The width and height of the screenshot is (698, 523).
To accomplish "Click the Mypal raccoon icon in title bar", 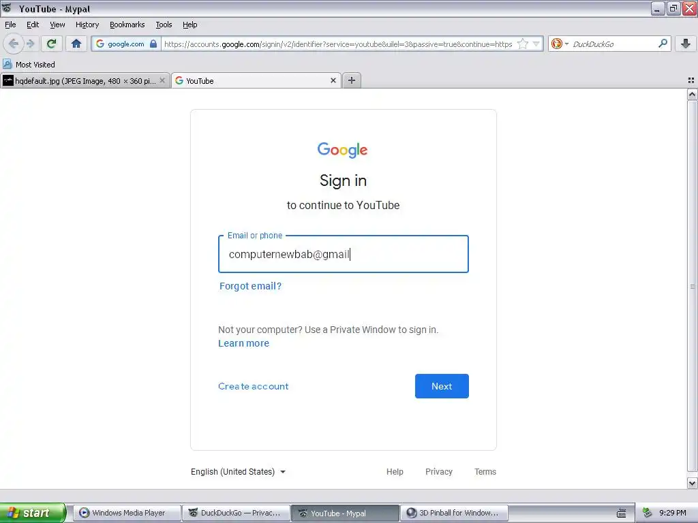I will [x=7, y=8].
